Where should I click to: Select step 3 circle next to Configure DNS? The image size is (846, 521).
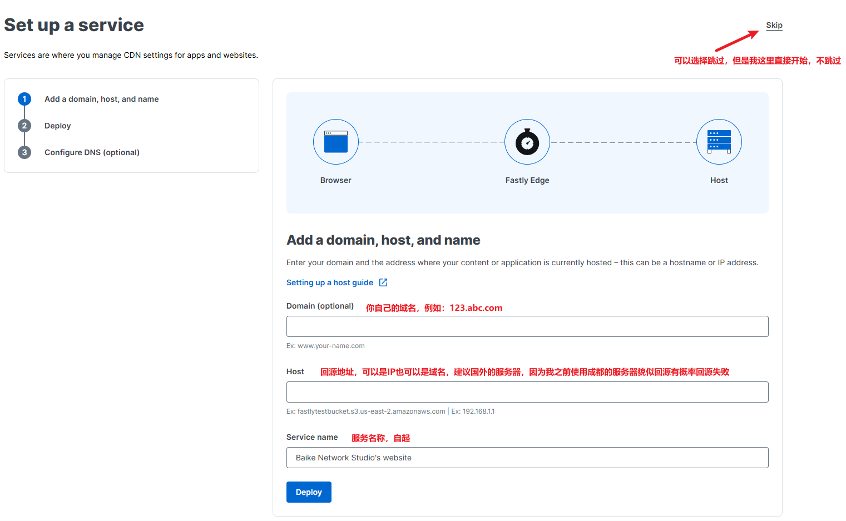click(x=24, y=152)
